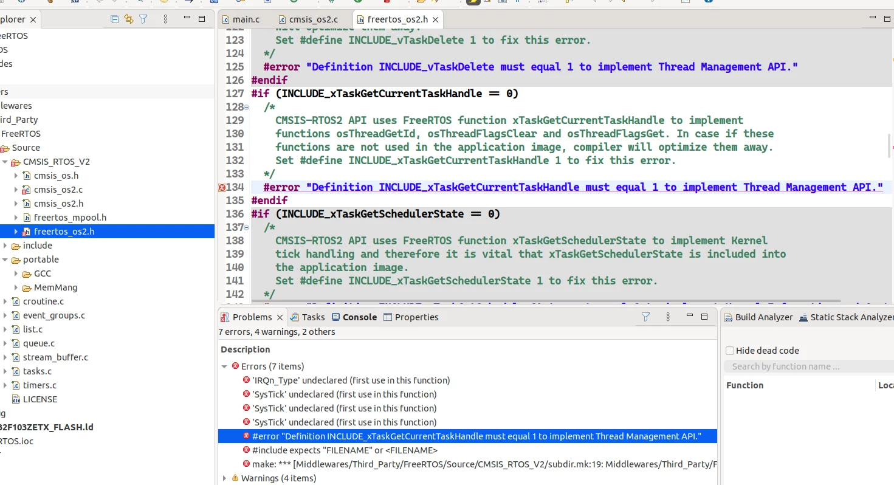Enable the Hide dead code checkbox

(x=730, y=351)
